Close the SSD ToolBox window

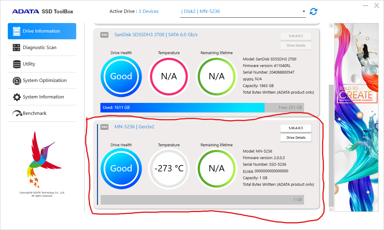click(x=376, y=6)
